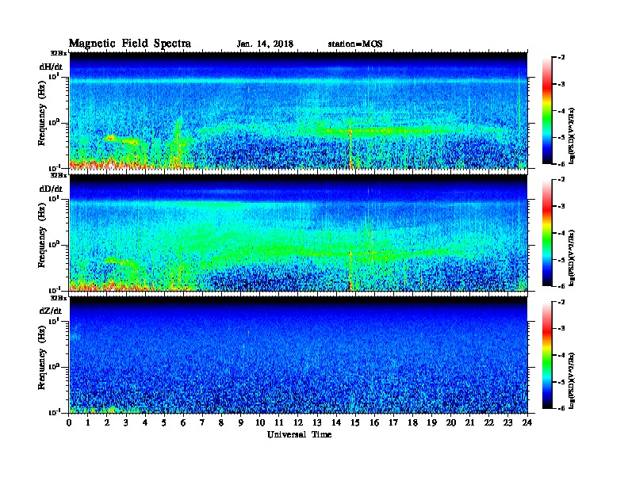Click the color bar beside dZ/dt panel
The height and width of the screenshot is (485, 628).
click(x=547, y=355)
